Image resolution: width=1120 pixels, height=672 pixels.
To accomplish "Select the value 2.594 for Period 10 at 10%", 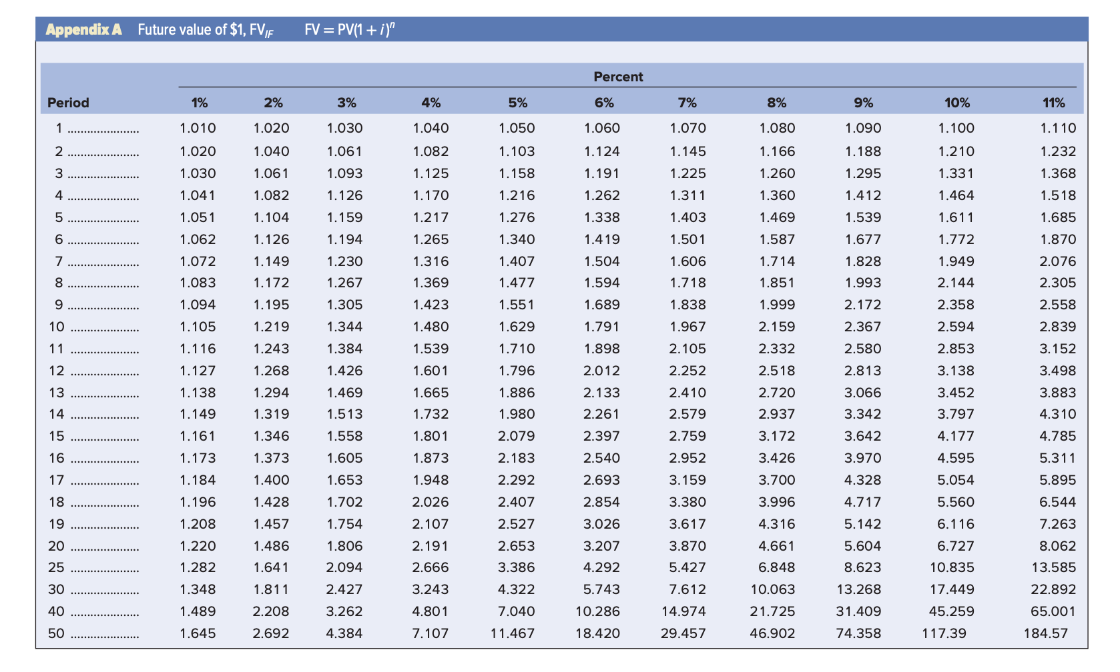I will tap(956, 326).
